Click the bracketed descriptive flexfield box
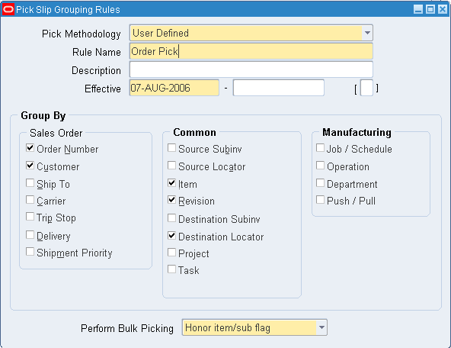Viewport: 451px width, 348px height. 366,88
